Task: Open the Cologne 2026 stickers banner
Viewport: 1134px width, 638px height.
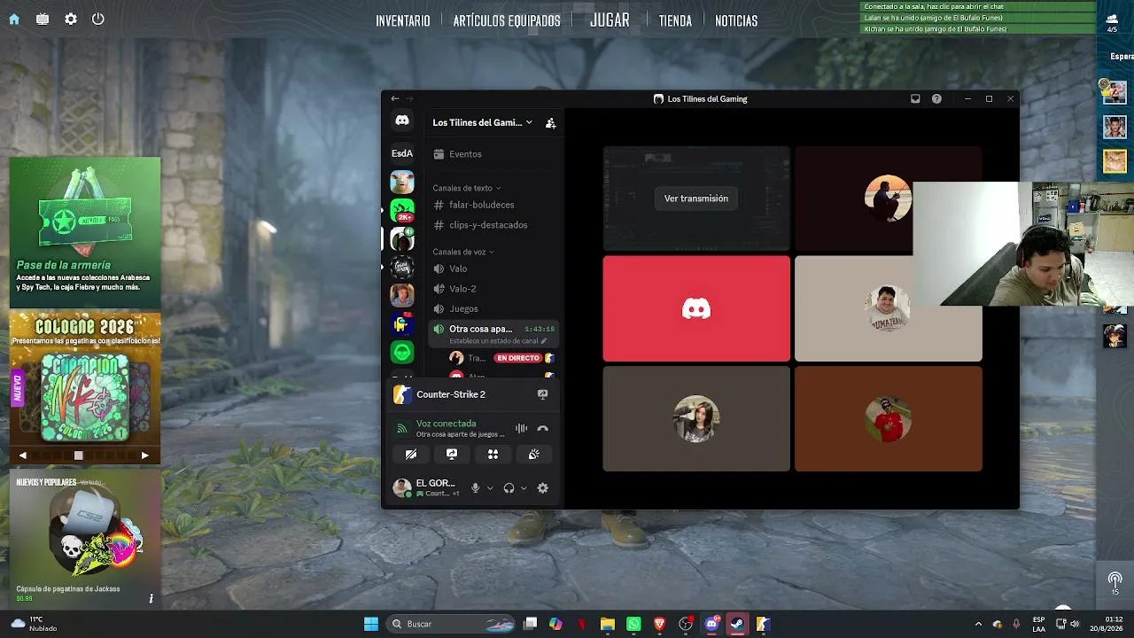Action: [85, 378]
